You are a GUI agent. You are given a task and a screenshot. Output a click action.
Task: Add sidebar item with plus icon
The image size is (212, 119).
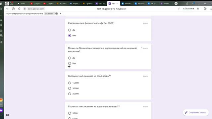pos(1,104)
